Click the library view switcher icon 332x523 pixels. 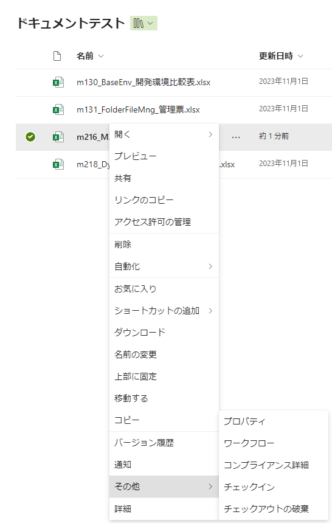144,23
